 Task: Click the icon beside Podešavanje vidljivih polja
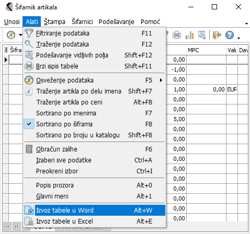point(29,55)
